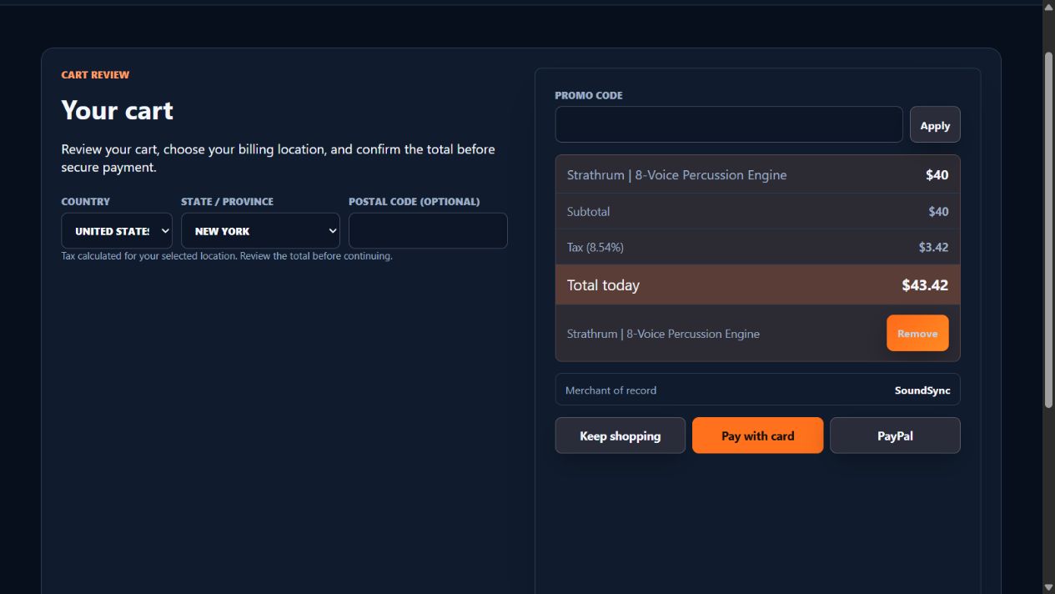Click Keep shopping button

pyautogui.click(x=620, y=435)
